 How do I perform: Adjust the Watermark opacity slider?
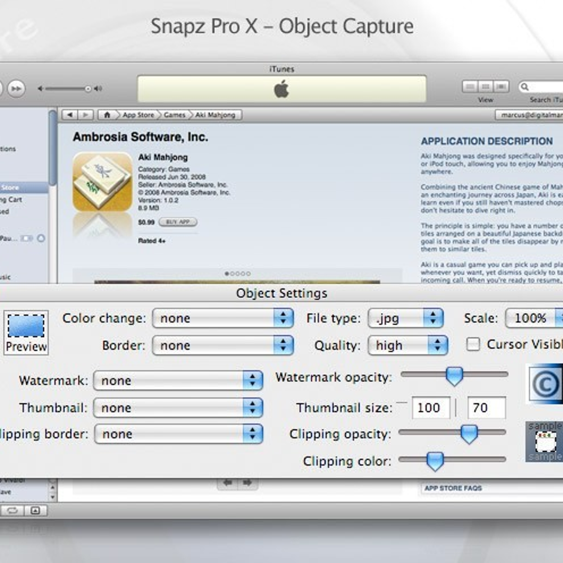tap(454, 376)
